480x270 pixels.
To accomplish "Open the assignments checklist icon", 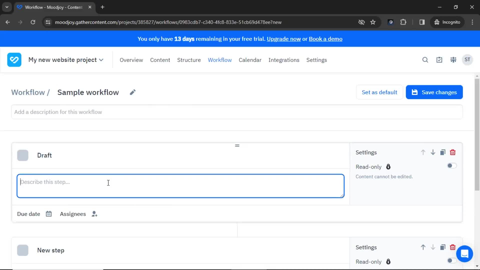I will (439, 60).
